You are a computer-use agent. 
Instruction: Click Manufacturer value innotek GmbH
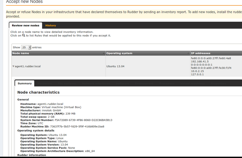pos(51,110)
